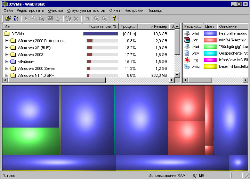Sort by Расшир... column header

point(193,26)
